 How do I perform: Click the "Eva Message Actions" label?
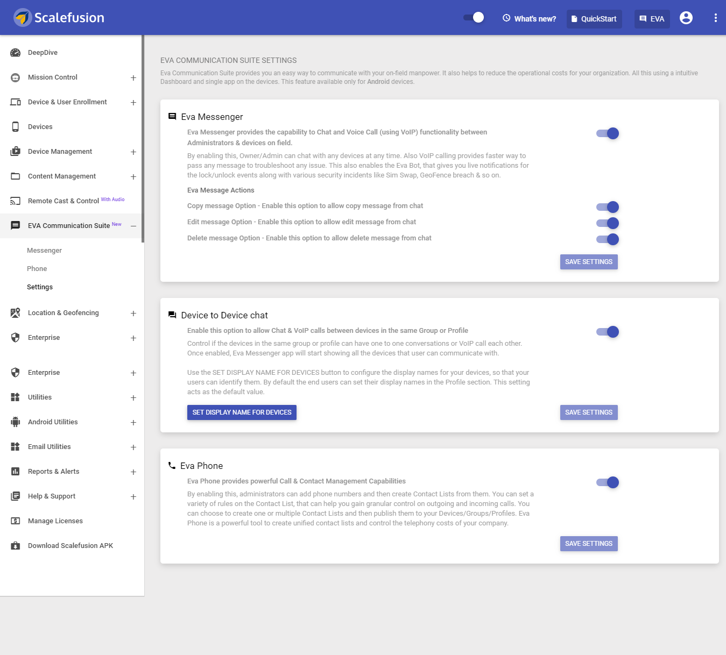[221, 190]
